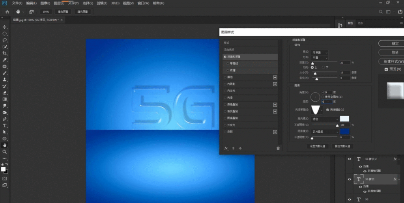This screenshot has height=203, width=404.
Task: Open Hand tool preset dropdown arrow
Action: [x=23, y=12]
